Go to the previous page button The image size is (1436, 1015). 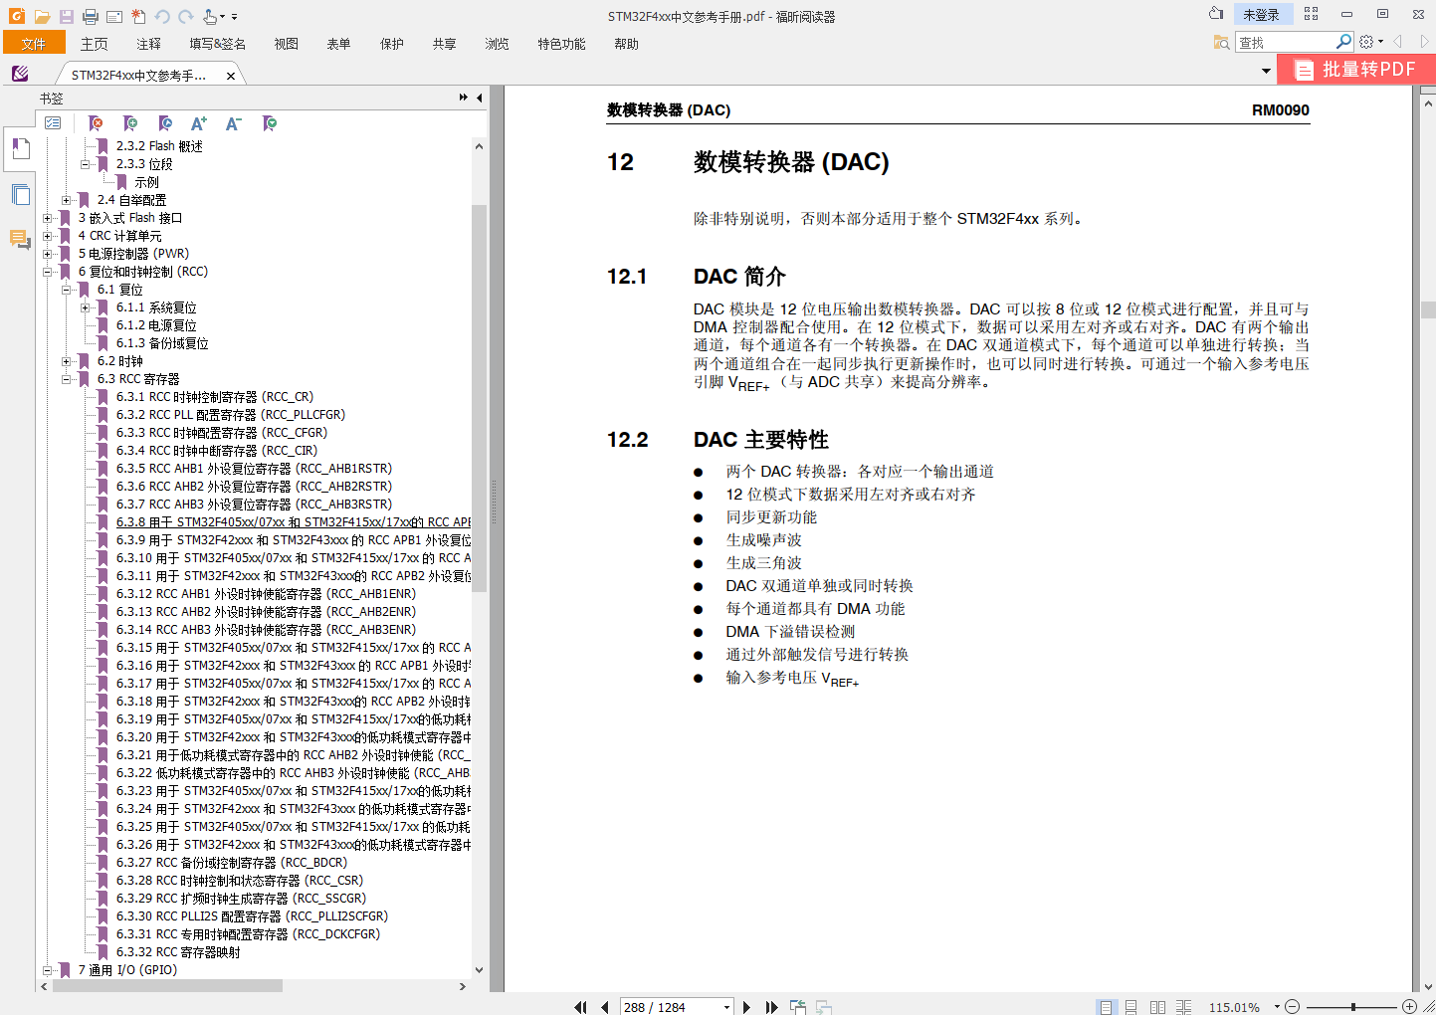click(604, 1007)
